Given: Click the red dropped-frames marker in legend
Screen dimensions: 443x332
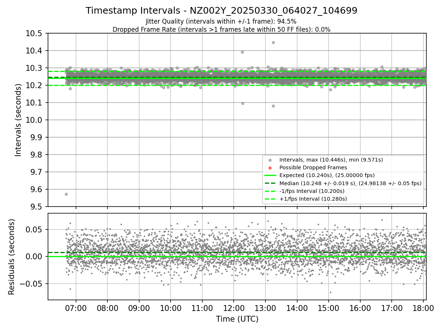Looking at the screenshot, I should (270, 168).
